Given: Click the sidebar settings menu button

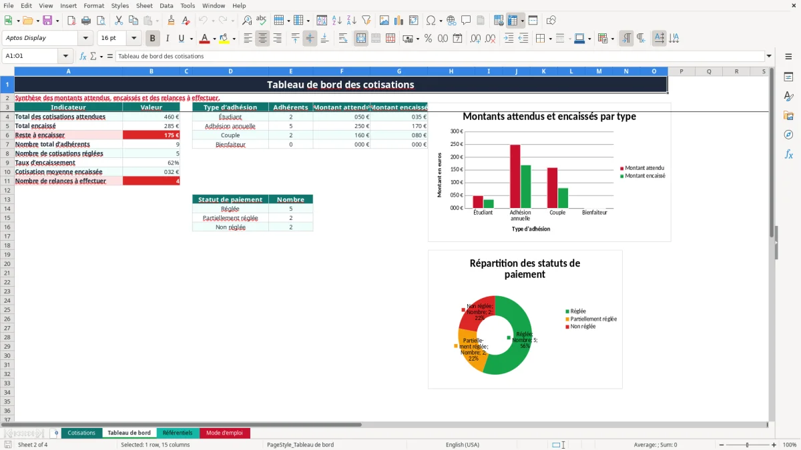Looking at the screenshot, I should pyautogui.click(x=788, y=57).
